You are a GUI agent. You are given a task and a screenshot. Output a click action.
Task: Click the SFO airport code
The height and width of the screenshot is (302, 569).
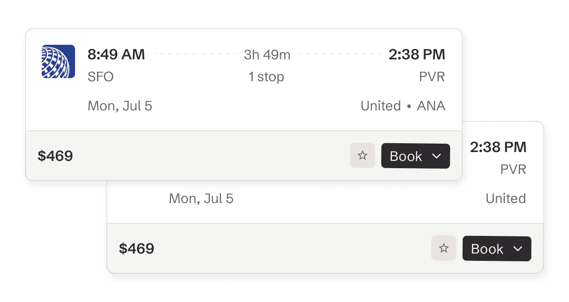(101, 77)
